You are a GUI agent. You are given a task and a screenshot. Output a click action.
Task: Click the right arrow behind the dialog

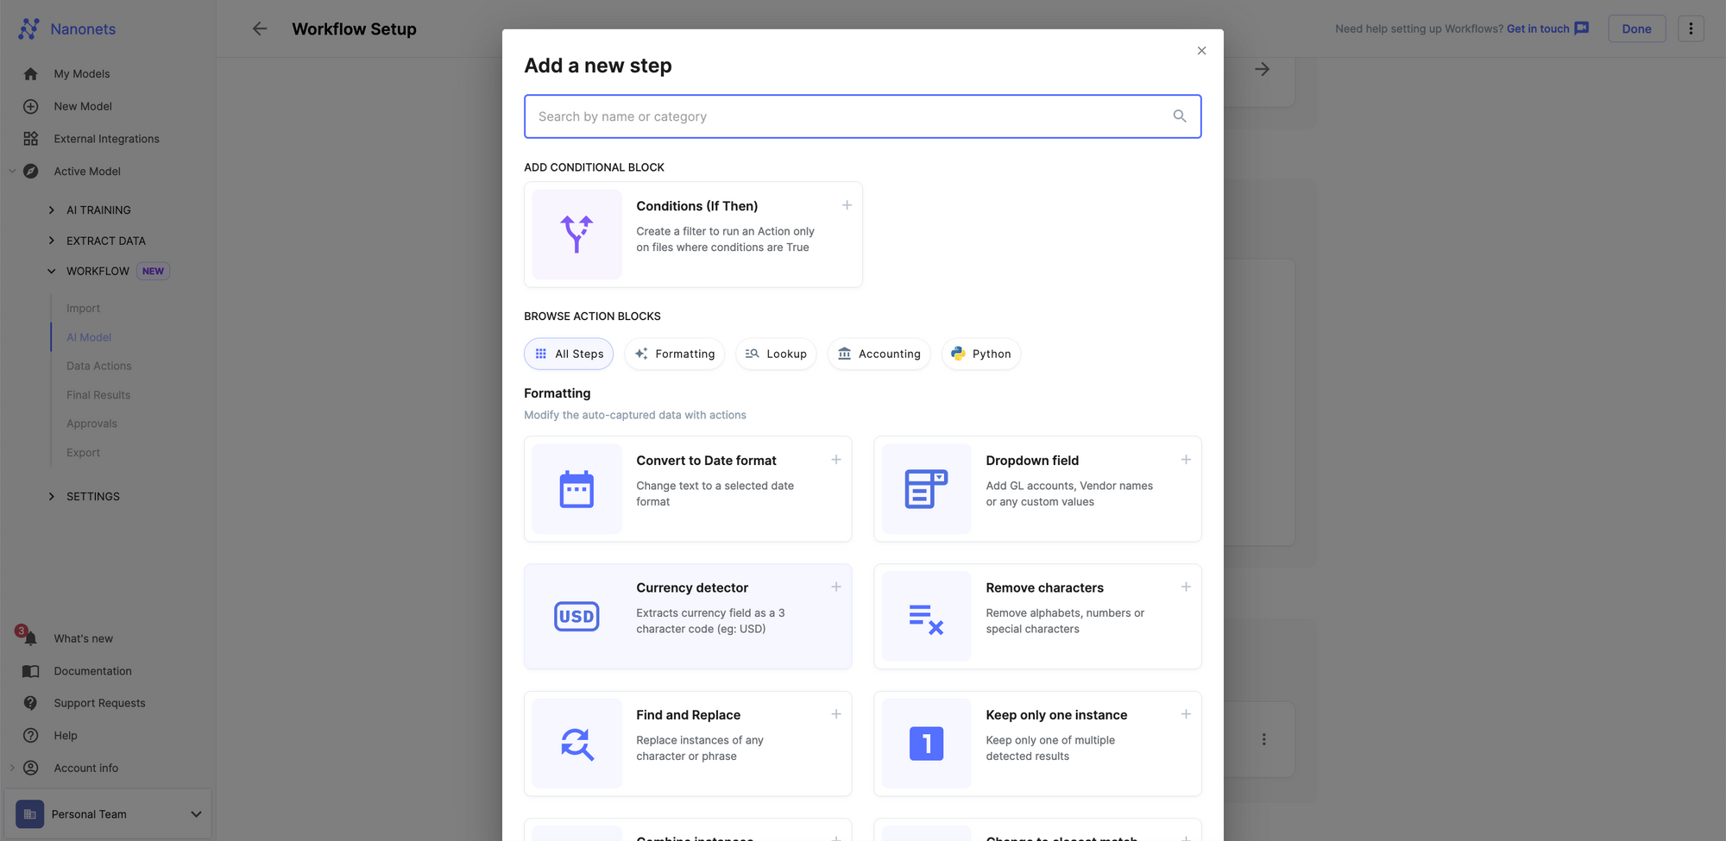pos(1262,69)
